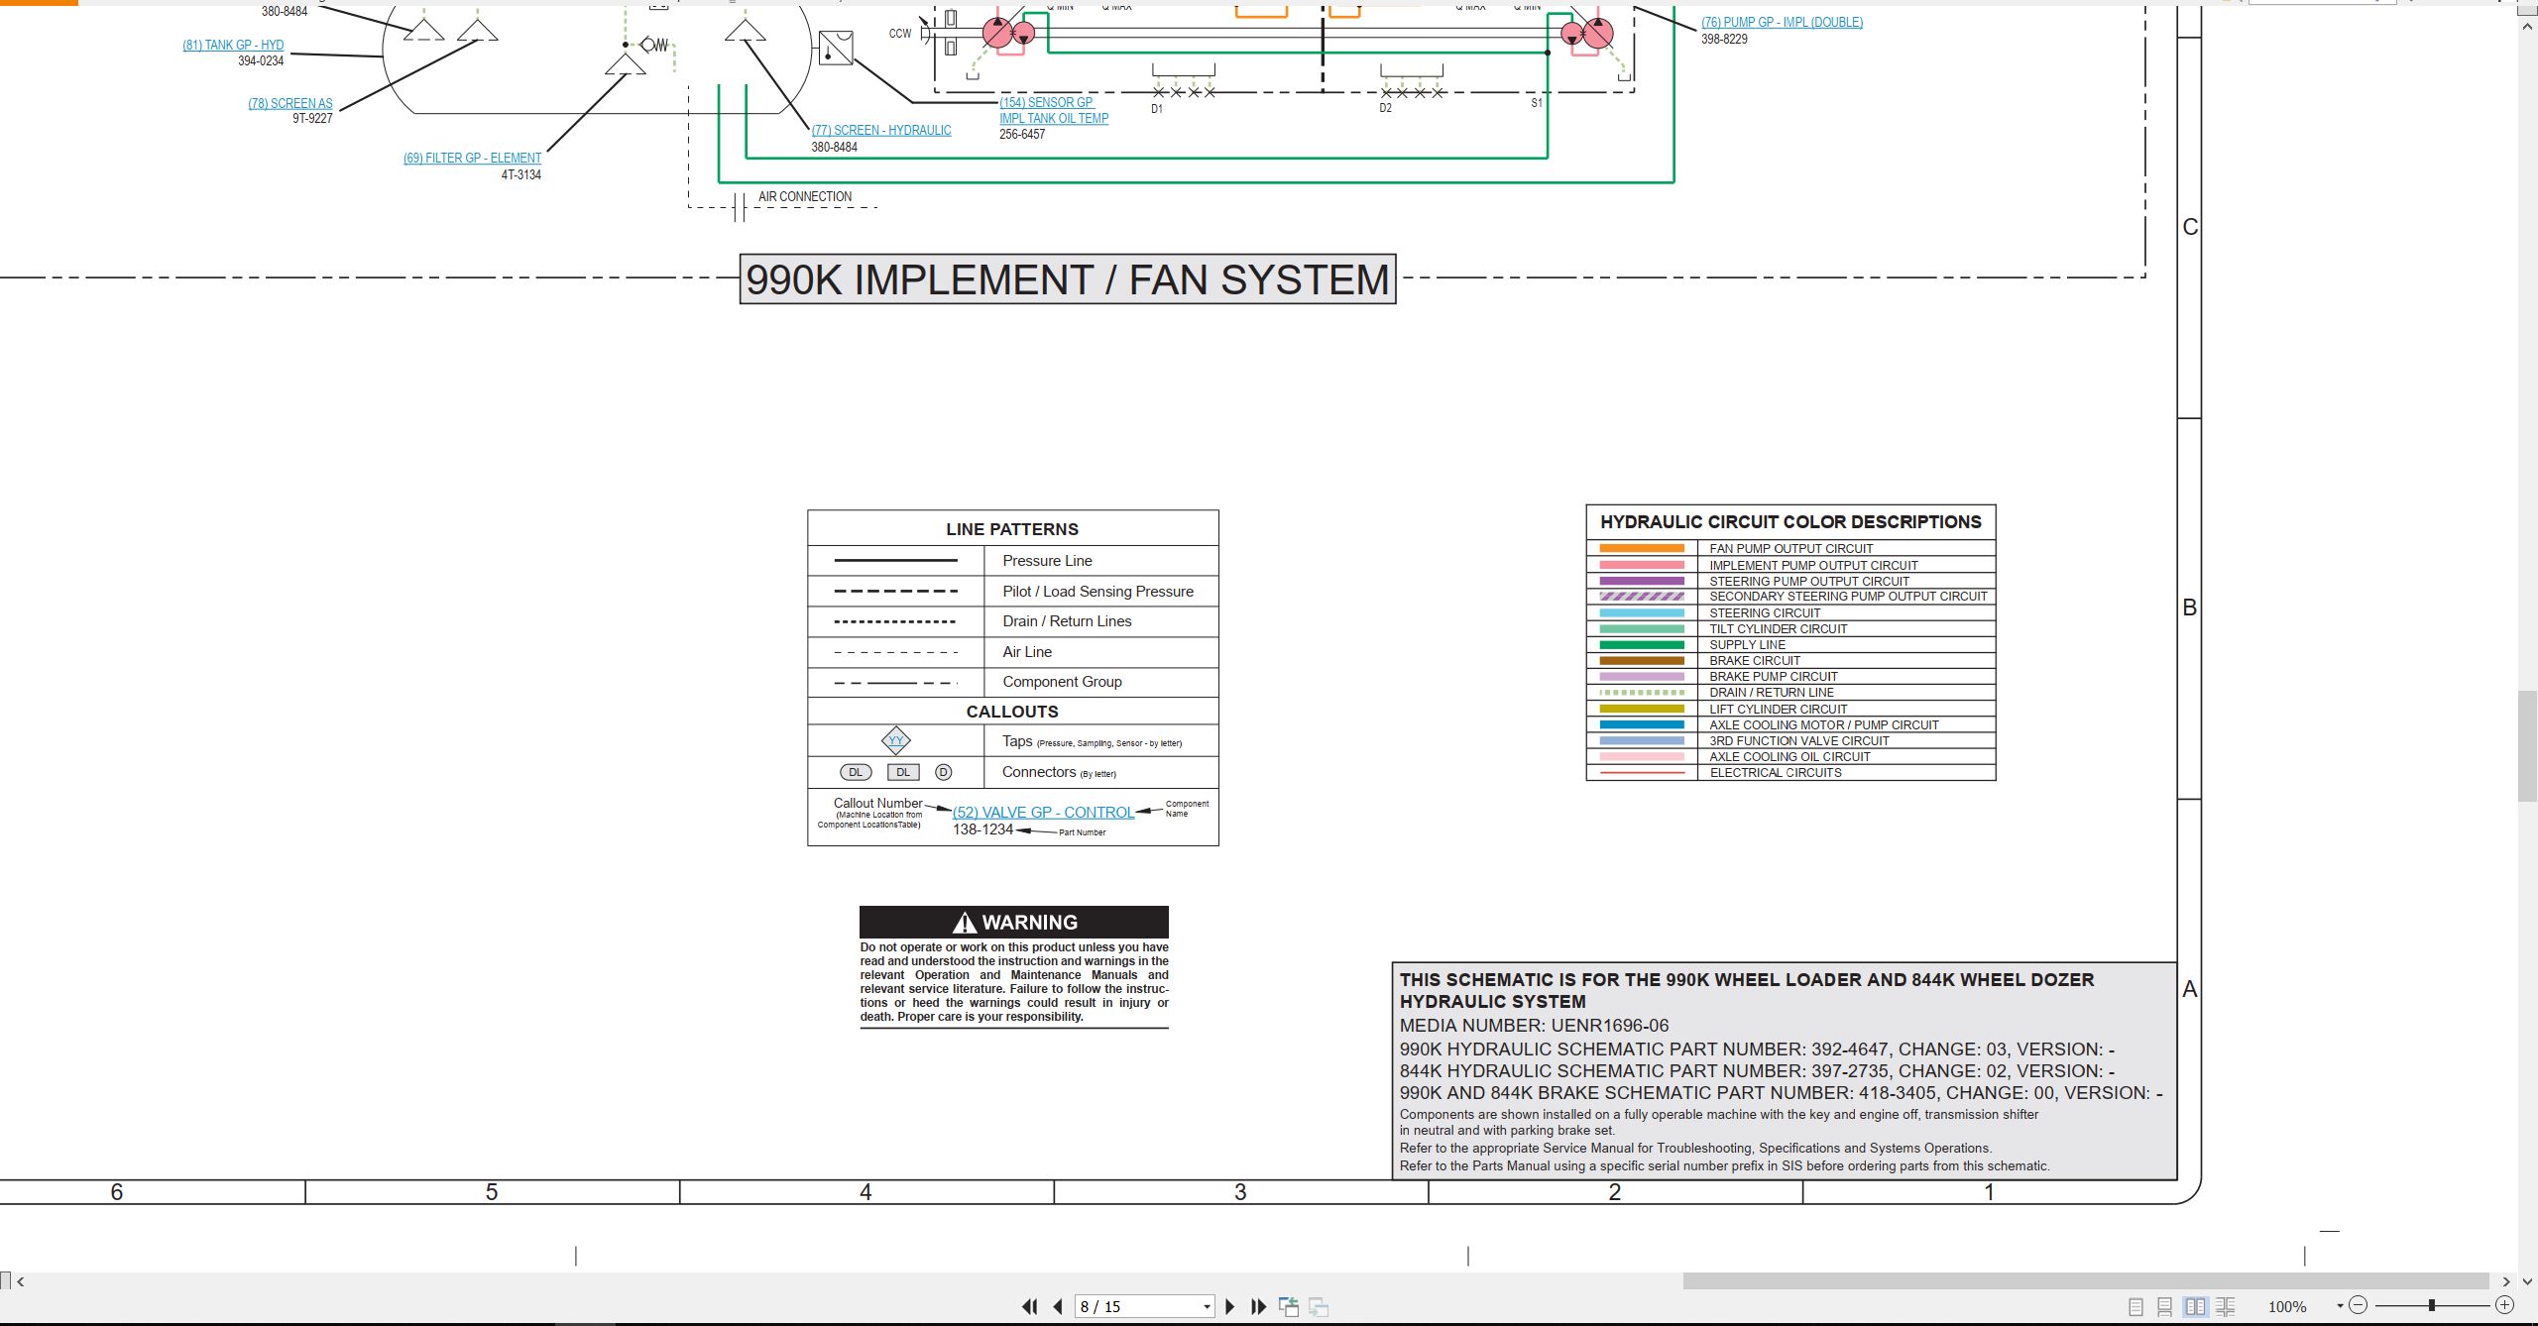The height and width of the screenshot is (1326, 2538).
Task: Click the LINE PATTERNS table header
Action: click(1012, 529)
